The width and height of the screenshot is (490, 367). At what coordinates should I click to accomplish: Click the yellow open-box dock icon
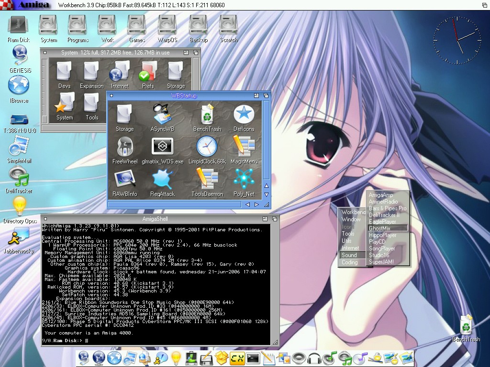click(x=222, y=358)
